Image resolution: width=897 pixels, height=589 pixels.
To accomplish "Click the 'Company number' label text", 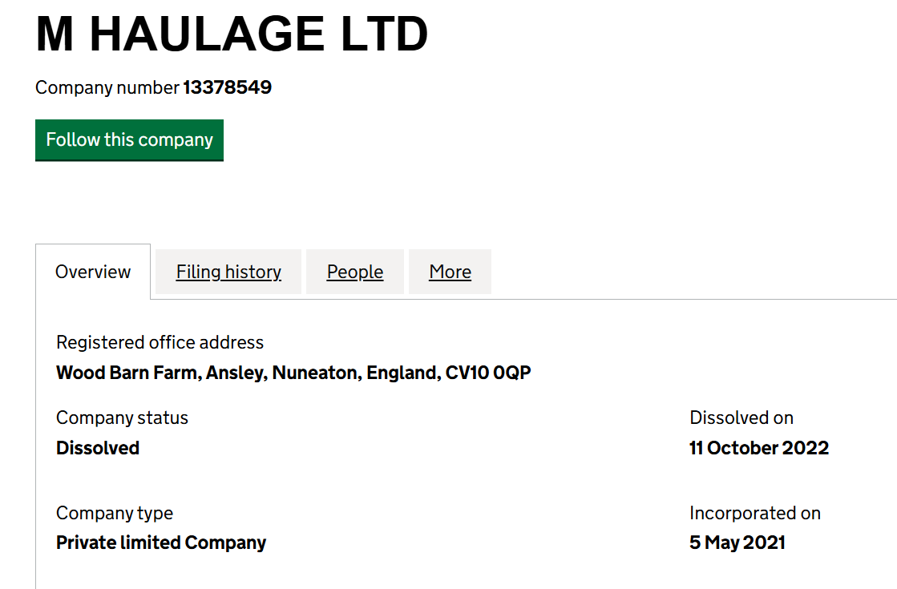I will click(x=107, y=87).
